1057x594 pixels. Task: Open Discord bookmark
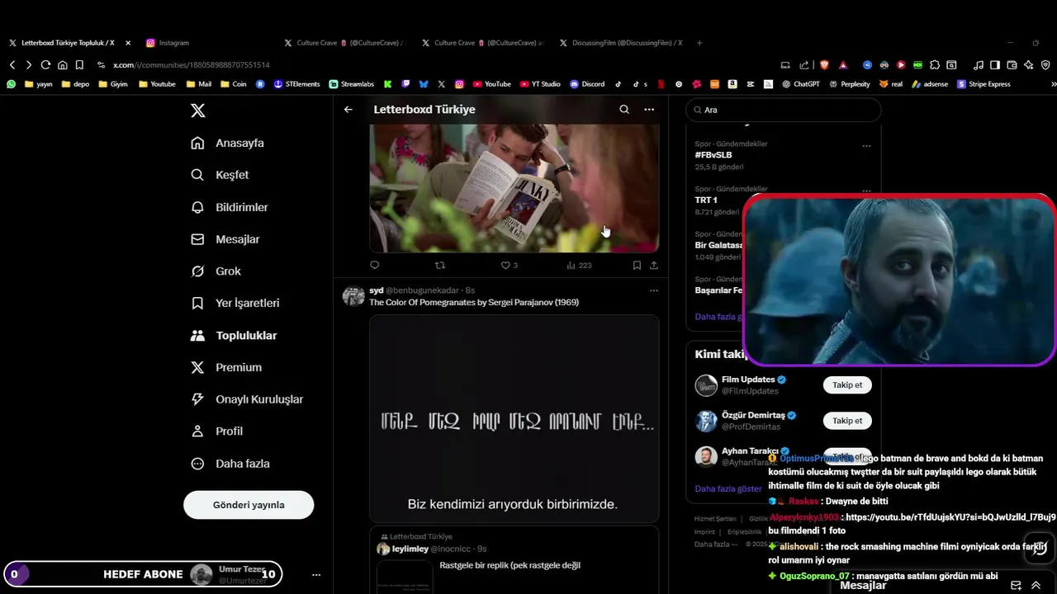tap(587, 84)
